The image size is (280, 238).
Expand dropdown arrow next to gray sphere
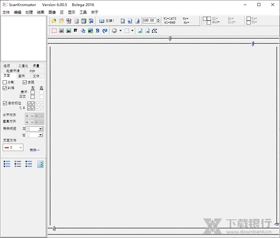point(120,31)
